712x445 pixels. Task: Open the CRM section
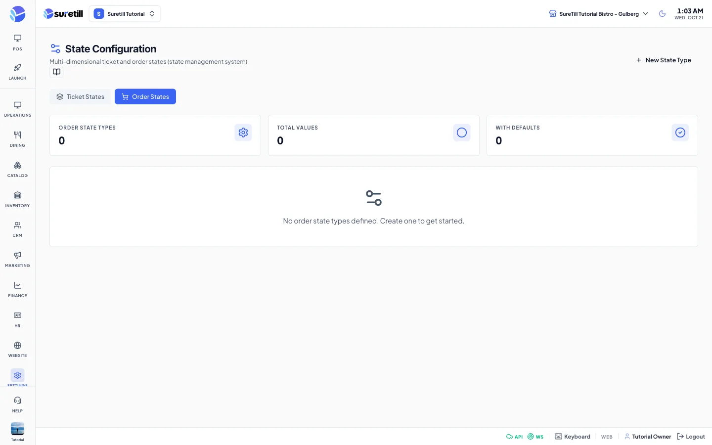(x=17, y=229)
